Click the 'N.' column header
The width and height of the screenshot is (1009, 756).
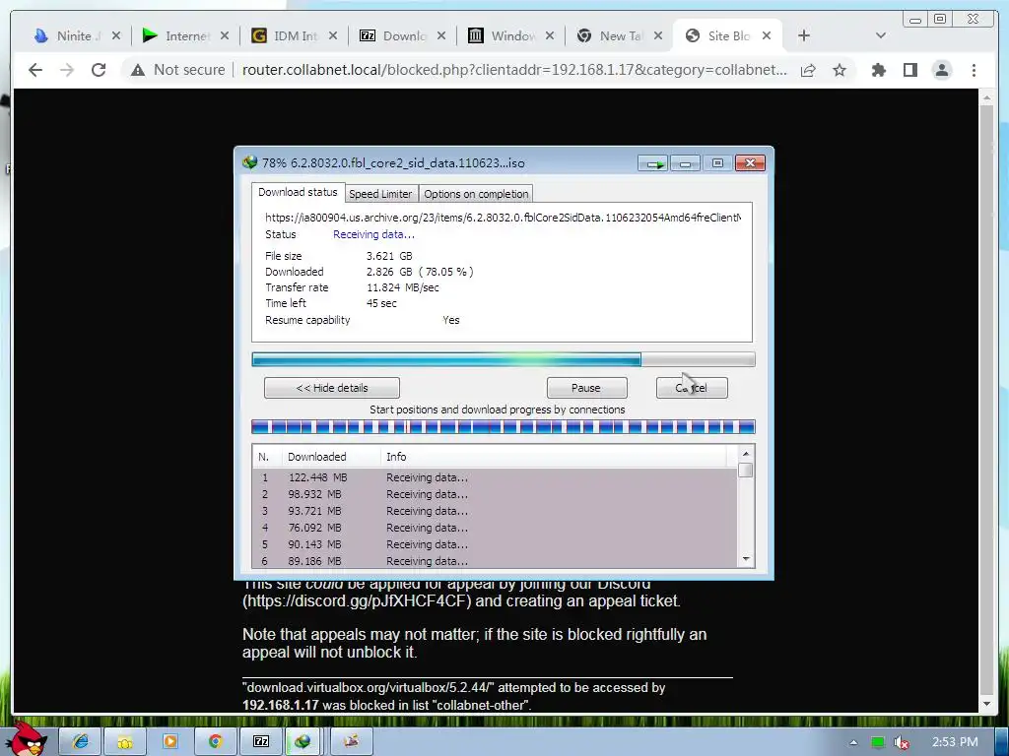pyautogui.click(x=266, y=457)
